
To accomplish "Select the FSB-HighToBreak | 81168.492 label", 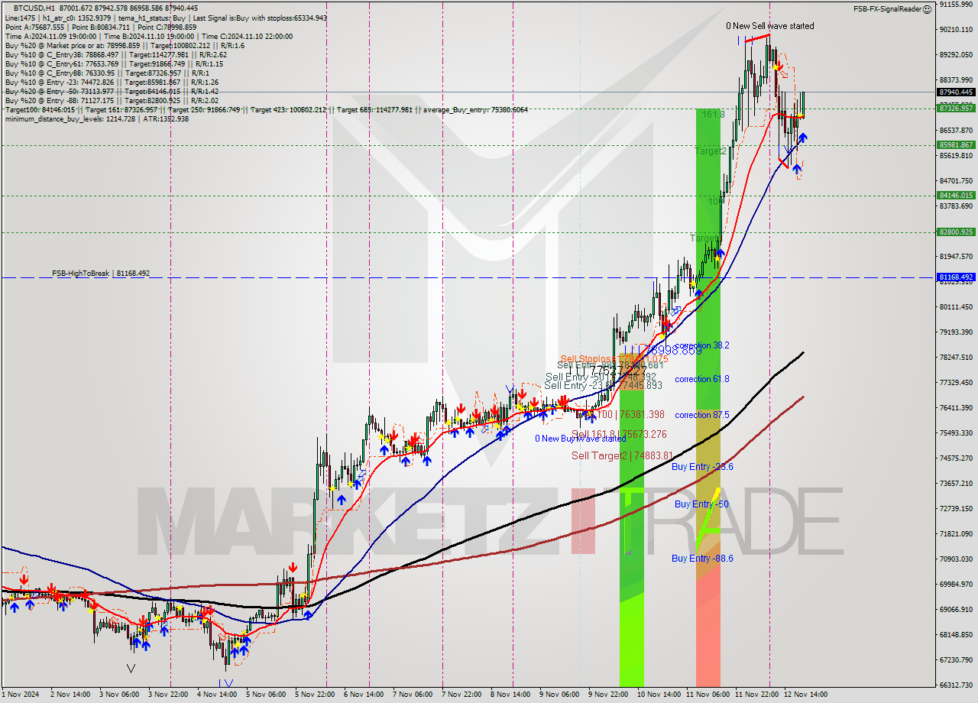I will tap(101, 273).
